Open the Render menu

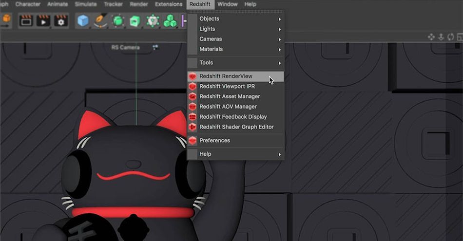coord(139,4)
